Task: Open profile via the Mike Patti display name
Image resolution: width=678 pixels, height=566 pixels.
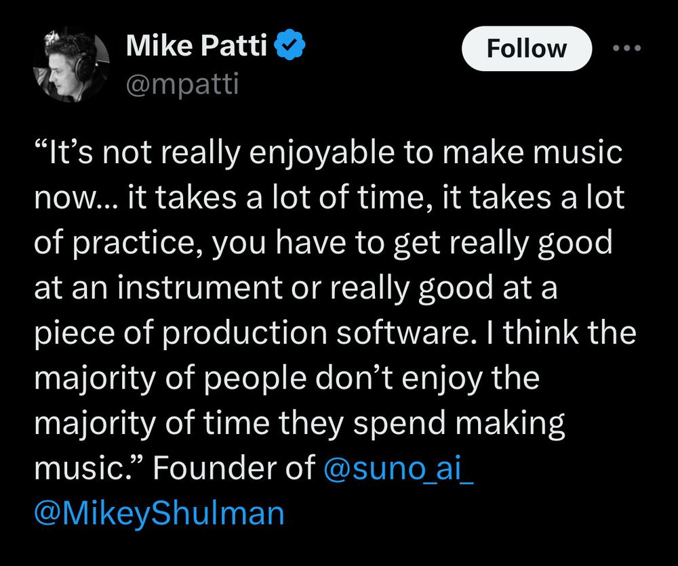Action: tap(197, 45)
